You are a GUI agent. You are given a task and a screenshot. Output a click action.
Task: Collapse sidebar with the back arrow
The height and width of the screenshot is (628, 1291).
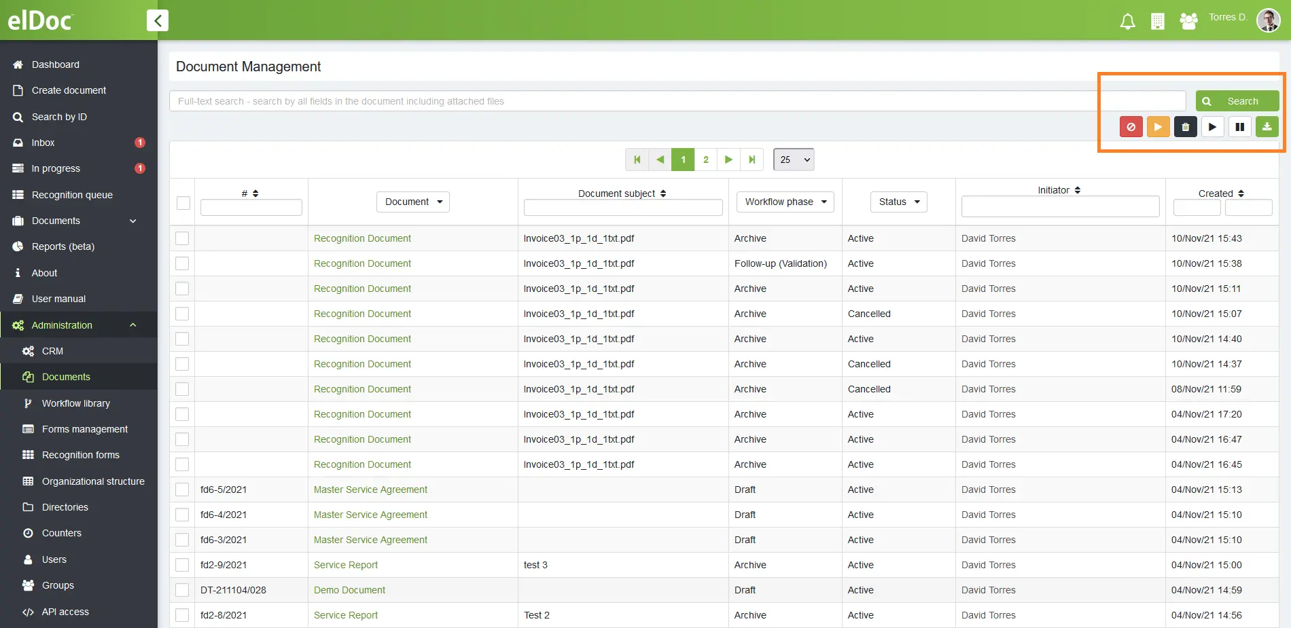click(x=158, y=20)
